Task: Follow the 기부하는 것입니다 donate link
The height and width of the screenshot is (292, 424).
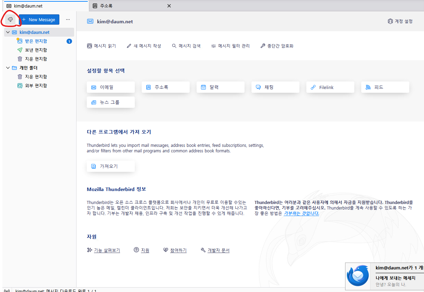Action: pyautogui.click(x=301, y=213)
